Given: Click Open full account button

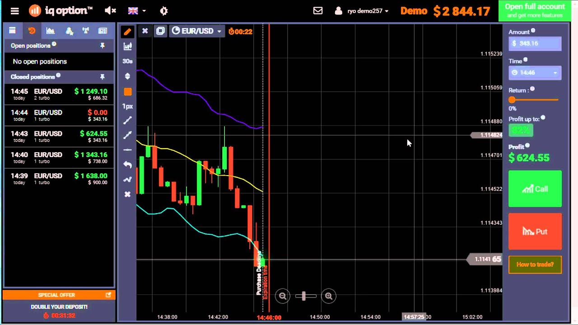Looking at the screenshot, I should pos(535,10).
